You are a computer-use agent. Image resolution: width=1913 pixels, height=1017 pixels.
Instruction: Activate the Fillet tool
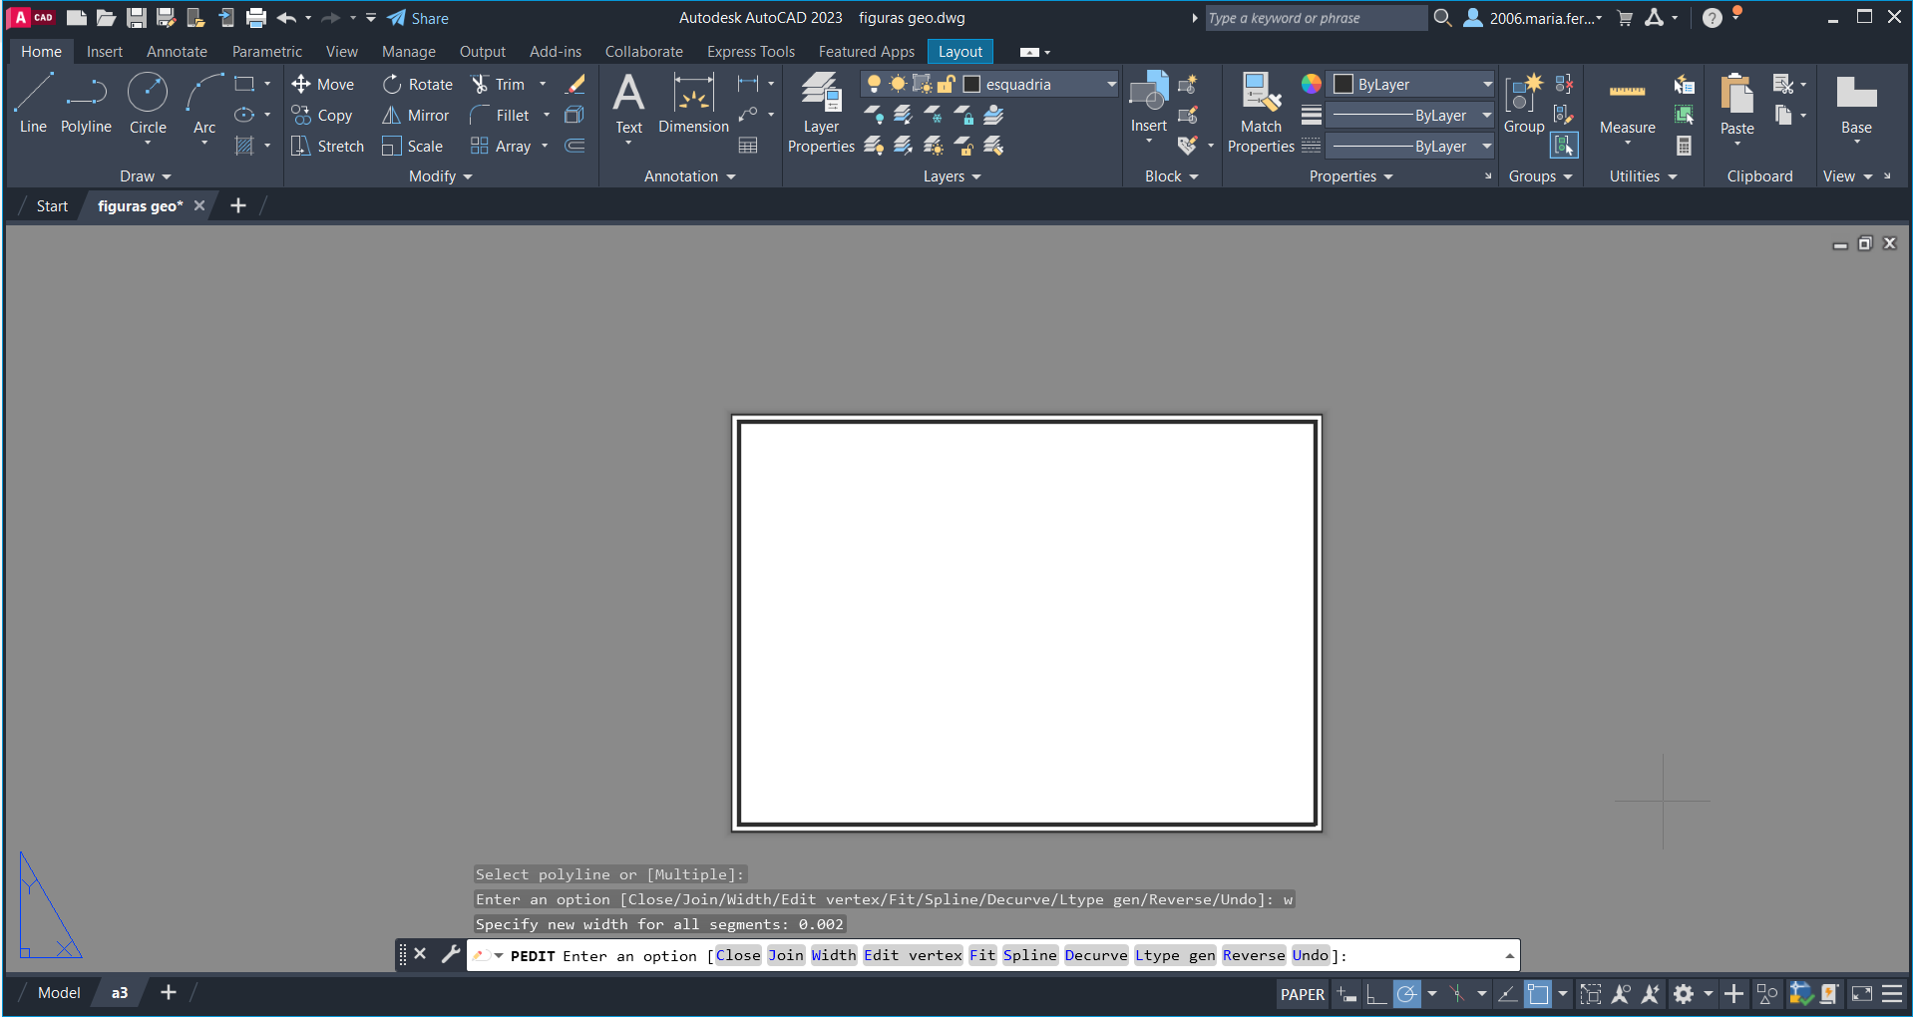(499, 116)
